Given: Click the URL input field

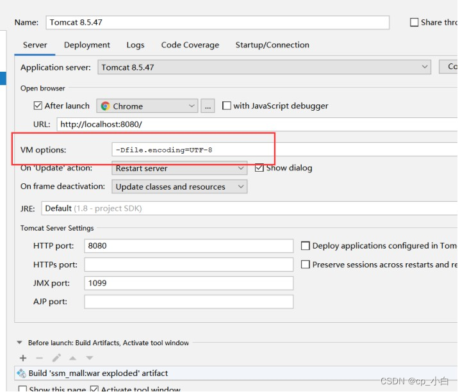Looking at the screenshot, I should point(258,124).
